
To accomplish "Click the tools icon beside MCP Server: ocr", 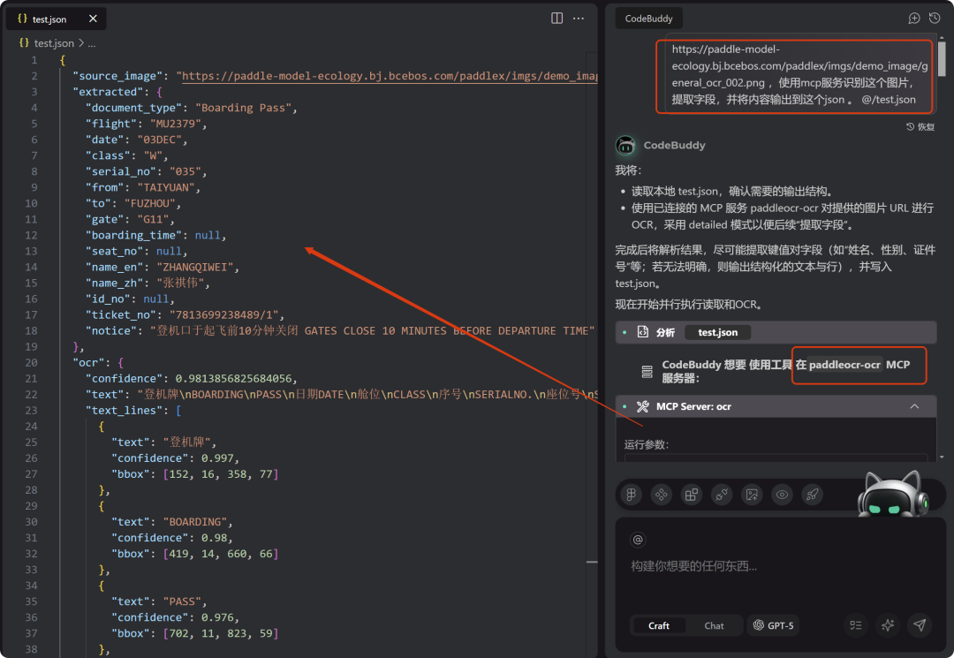I will 642,406.
